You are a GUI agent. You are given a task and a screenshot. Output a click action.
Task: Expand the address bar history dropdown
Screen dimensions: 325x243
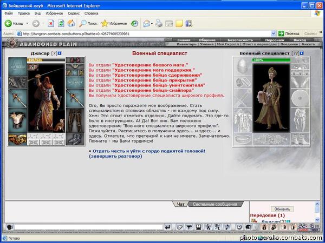274,33
